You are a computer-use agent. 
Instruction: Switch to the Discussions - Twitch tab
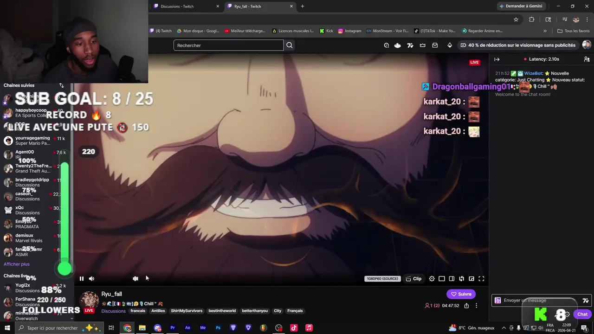tap(186, 6)
